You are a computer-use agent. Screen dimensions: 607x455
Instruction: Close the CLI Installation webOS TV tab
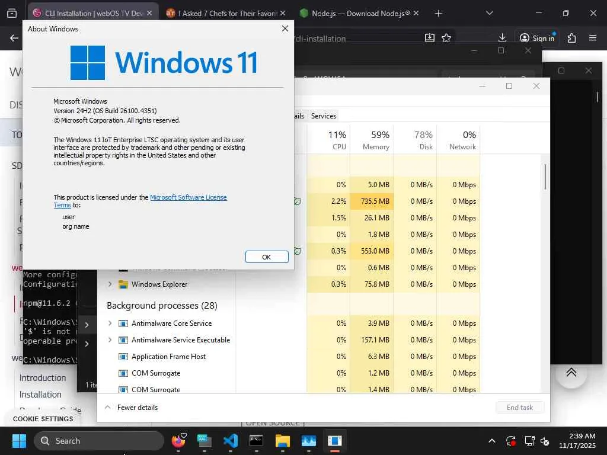point(149,13)
